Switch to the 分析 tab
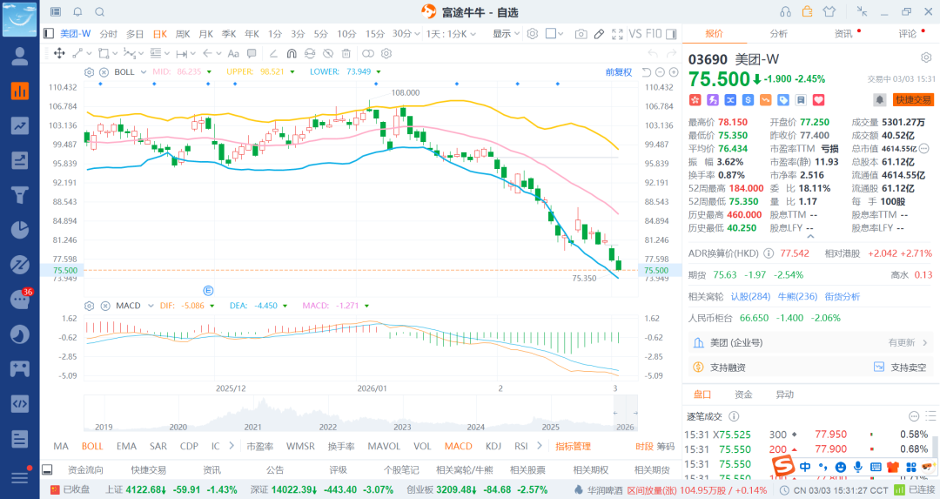940x499 pixels. click(x=778, y=34)
